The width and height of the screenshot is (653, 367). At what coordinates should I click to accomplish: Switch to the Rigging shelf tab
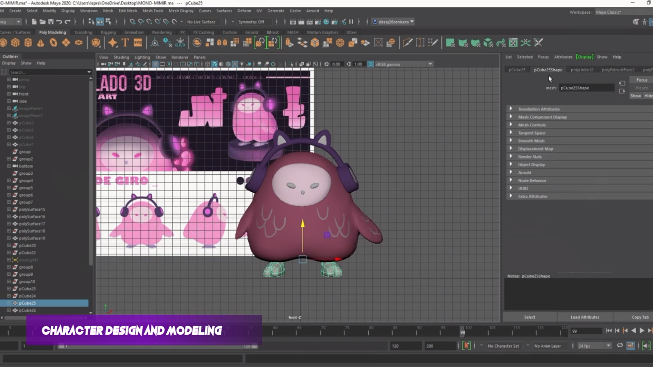pos(108,32)
